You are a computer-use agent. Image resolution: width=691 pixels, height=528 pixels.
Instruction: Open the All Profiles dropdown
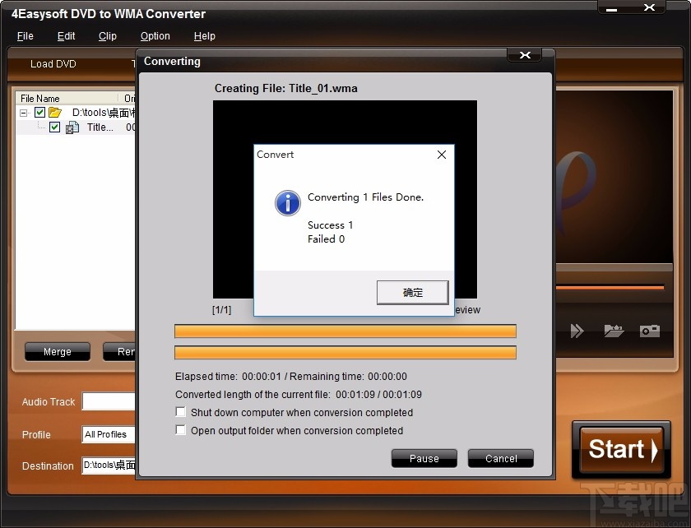coord(108,434)
